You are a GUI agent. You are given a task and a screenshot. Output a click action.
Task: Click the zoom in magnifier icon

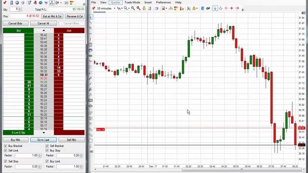click(x=133, y=8)
